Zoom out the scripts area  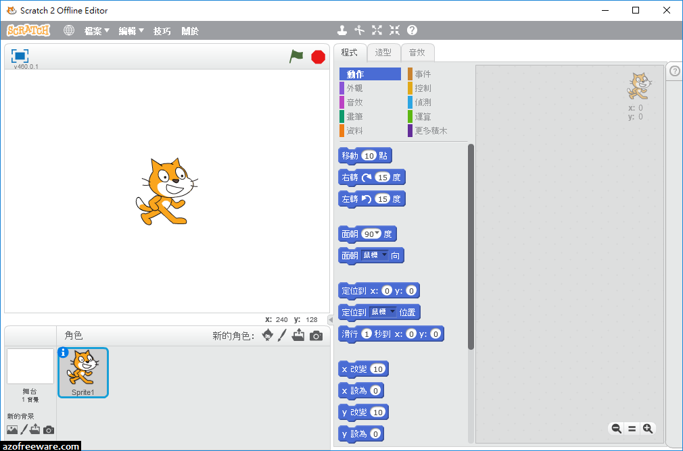616,429
